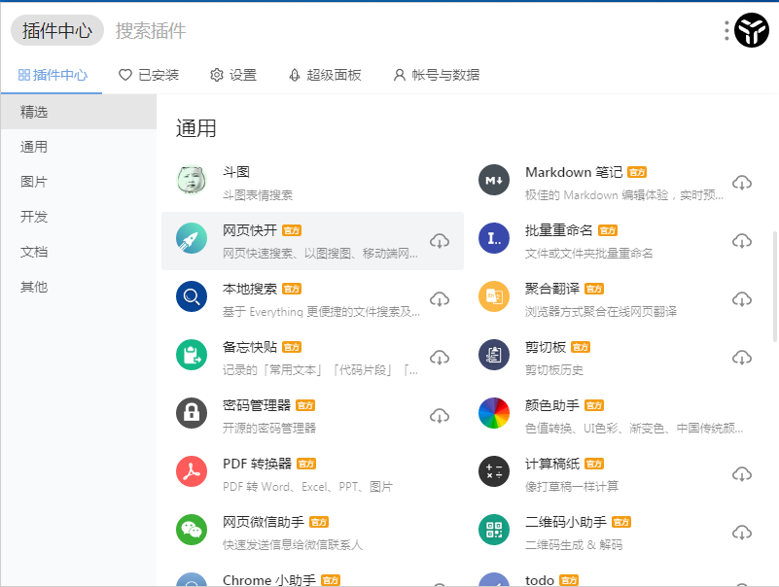Open the 设置 tab
The image size is (779, 587).
(233, 75)
